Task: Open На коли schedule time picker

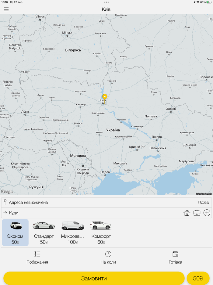Action: [x=108, y=258]
